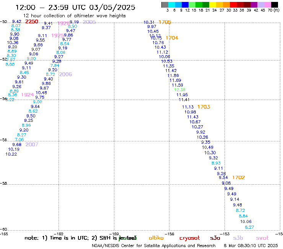Select the orange 1703 time label
Image resolution: width=283 pixels, height=249 pixels.
203,107
